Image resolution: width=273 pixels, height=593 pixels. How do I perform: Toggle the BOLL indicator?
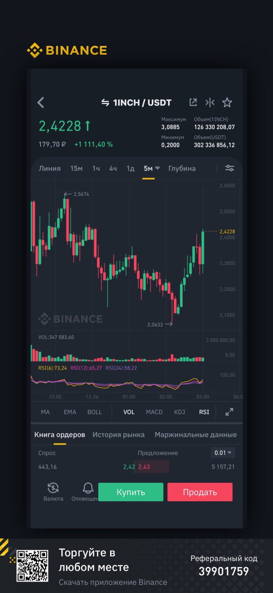pyautogui.click(x=94, y=412)
